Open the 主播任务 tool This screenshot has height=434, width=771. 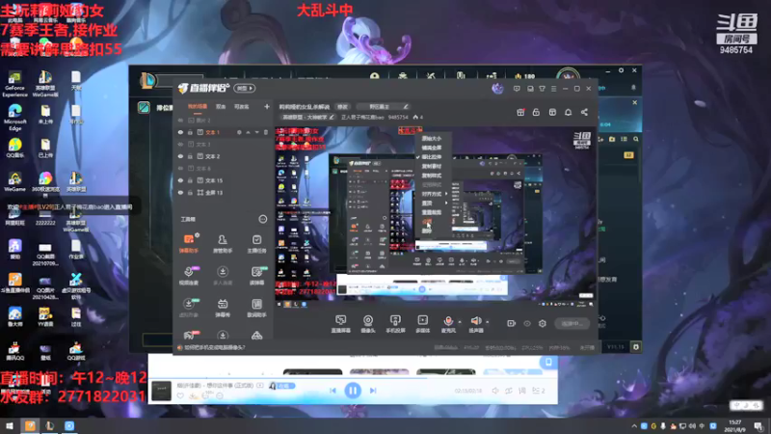(256, 244)
